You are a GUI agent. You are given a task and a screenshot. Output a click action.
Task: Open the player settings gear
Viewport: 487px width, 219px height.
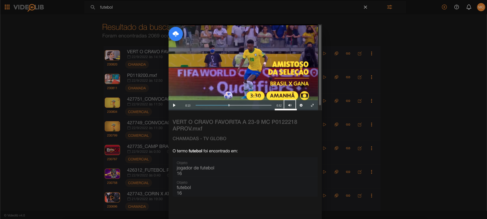point(301,105)
